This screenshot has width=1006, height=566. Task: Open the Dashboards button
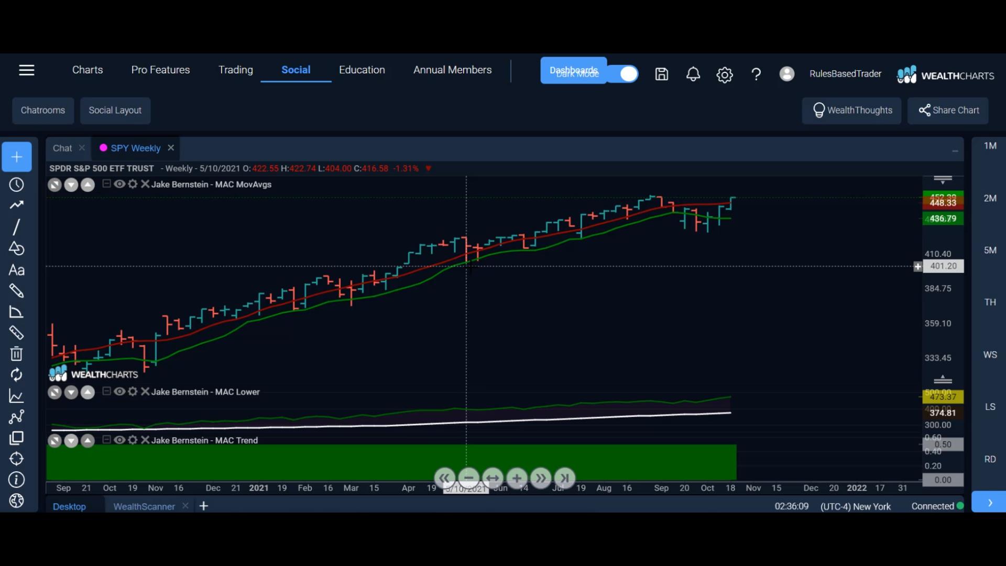(574, 71)
